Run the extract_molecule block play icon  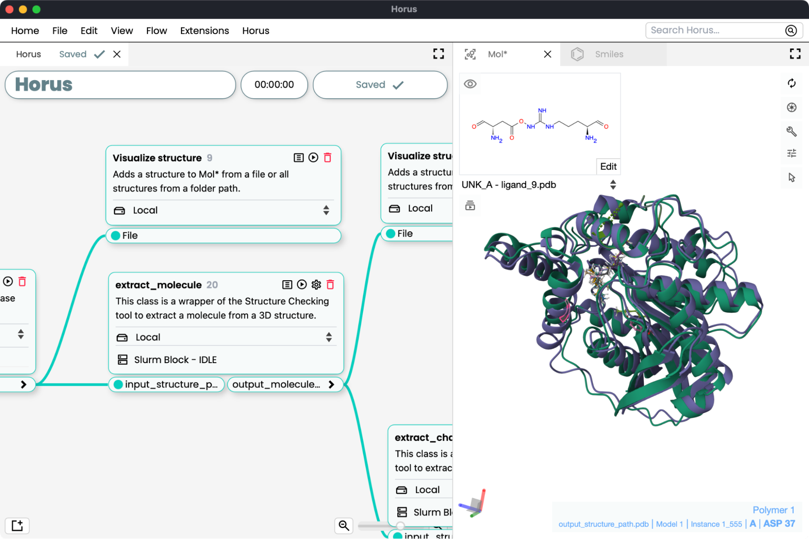[x=302, y=285]
